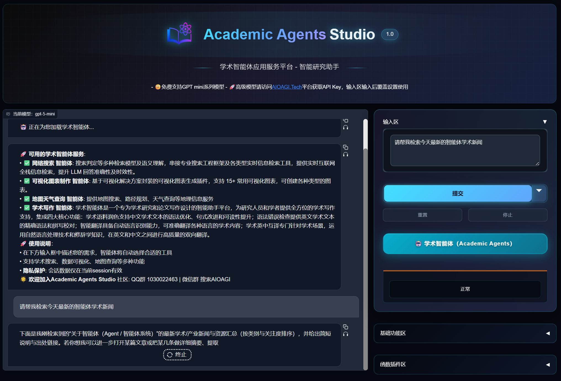Screen dimensions: 561x381
Task: Copy the available agent services message
Action: click(x=345, y=147)
